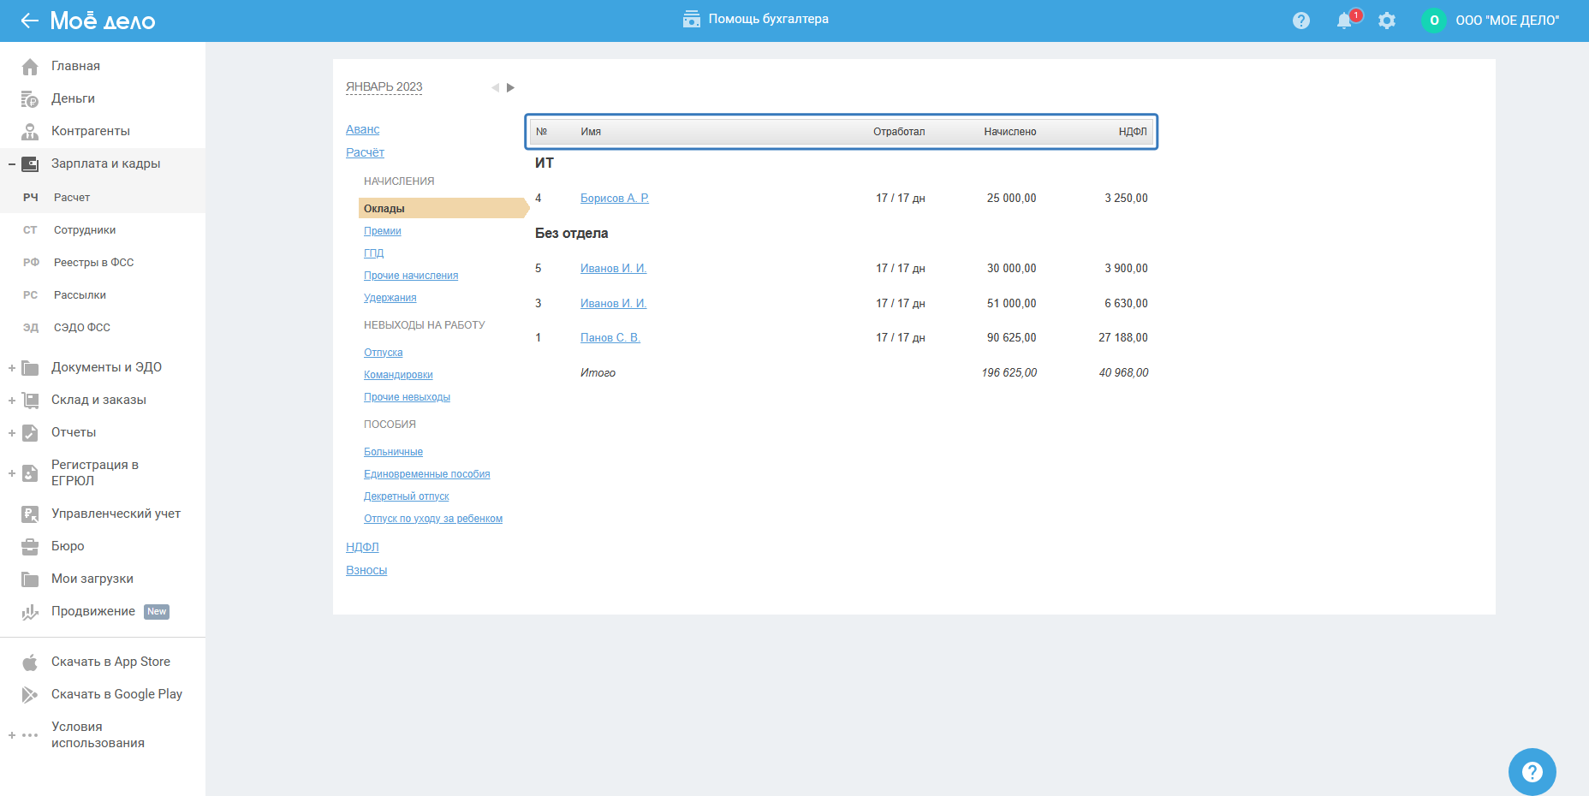Click the back arrow next to logo
The height and width of the screenshot is (796, 1589).
[30, 21]
